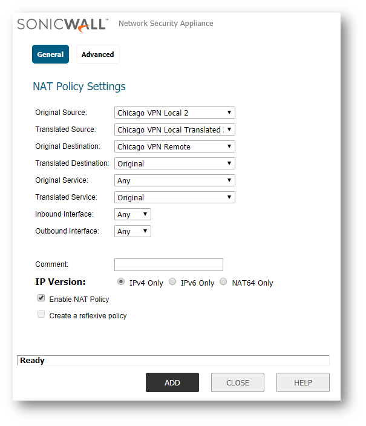Click the Comment text field
This screenshot has width=366, height=426.
click(168, 264)
